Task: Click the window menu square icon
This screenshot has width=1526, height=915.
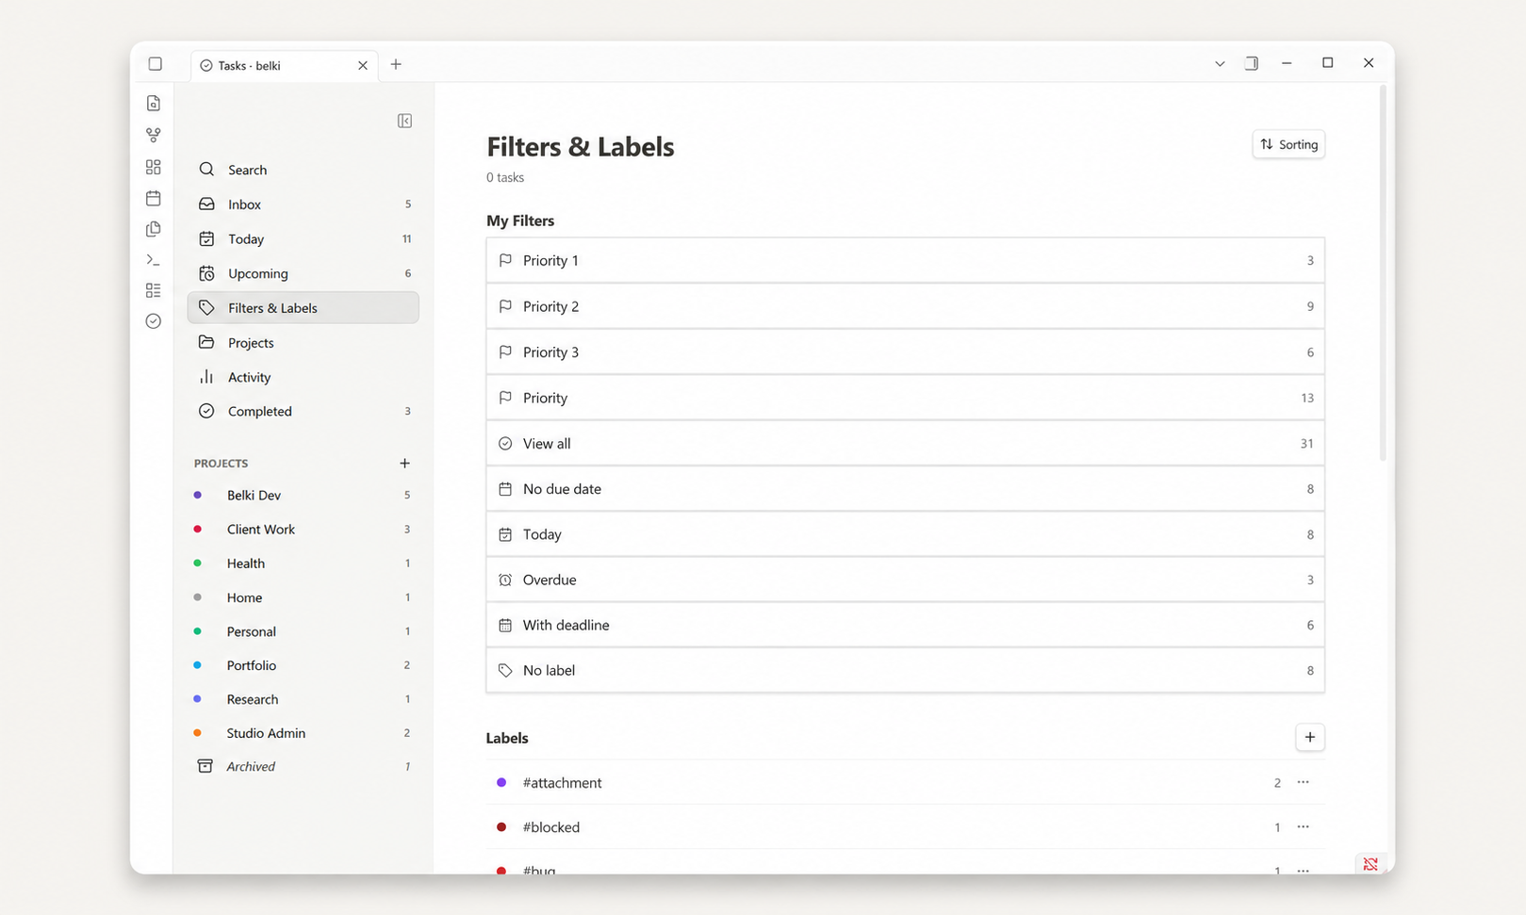Action: point(156,64)
